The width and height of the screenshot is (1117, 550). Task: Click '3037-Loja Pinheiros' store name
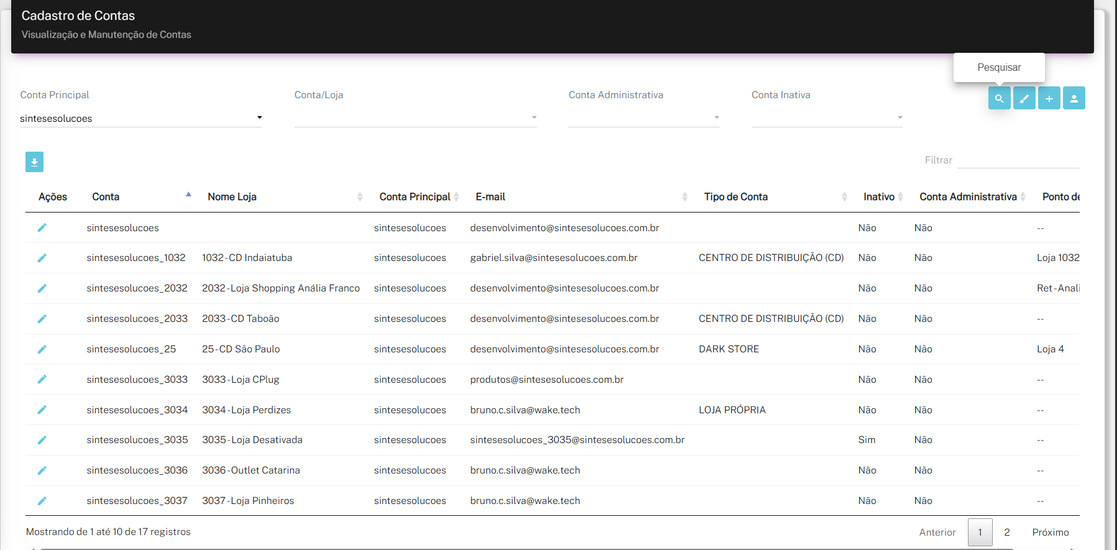click(x=248, y=501)
